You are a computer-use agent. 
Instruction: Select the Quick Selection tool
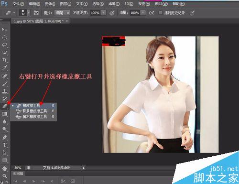(4, 53)
